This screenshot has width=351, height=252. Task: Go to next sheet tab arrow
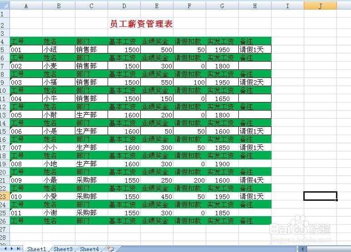[12, 248]
